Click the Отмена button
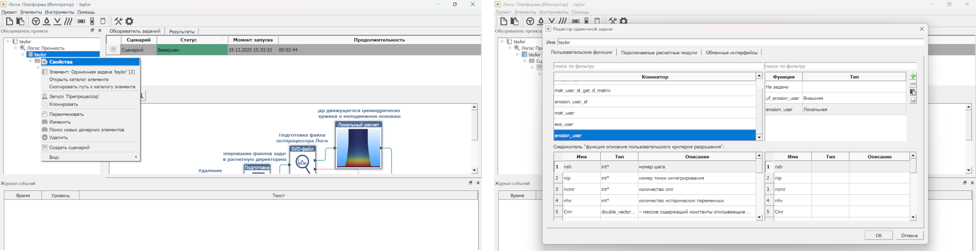 point(909,235)
